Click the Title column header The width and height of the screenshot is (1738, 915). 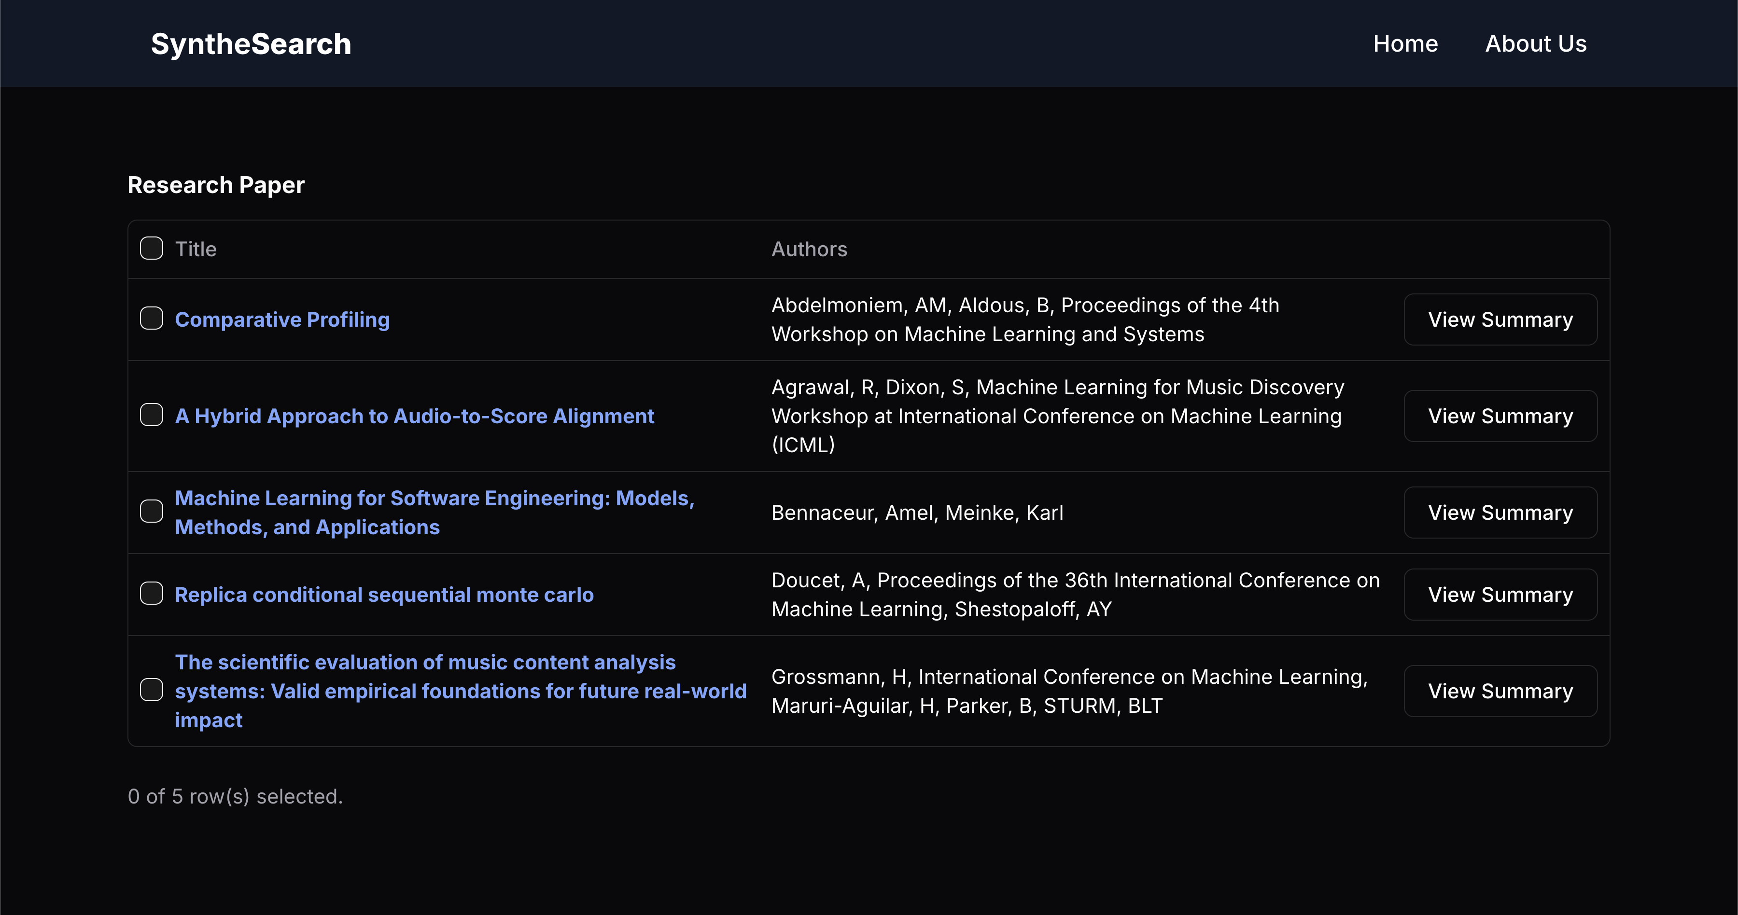[x=196, y=250]
